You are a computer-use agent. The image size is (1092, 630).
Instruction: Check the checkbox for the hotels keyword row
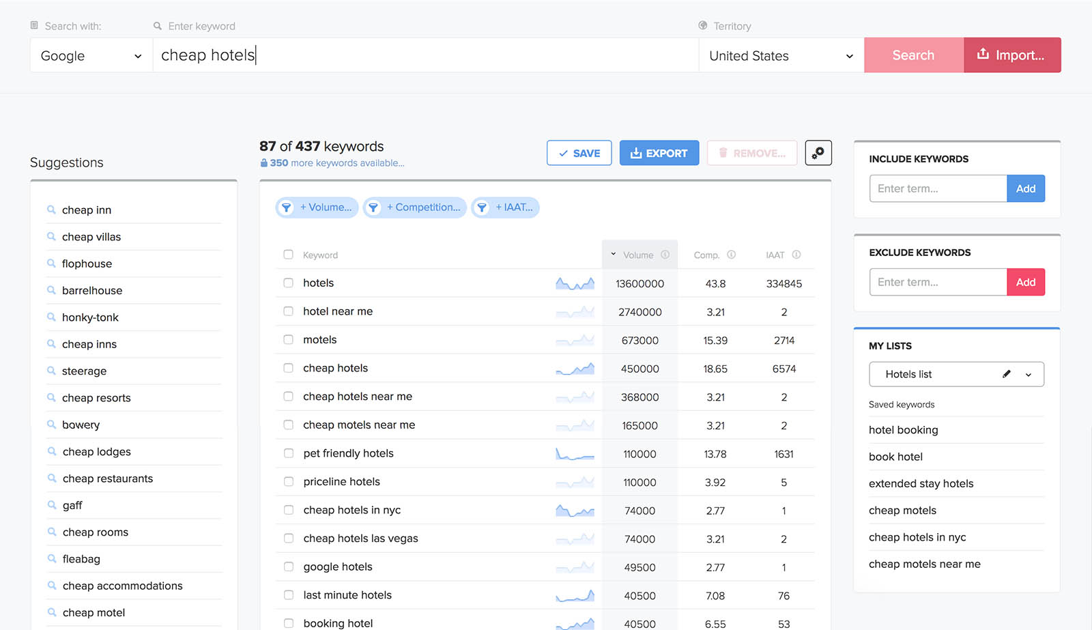tap(288, 283)
